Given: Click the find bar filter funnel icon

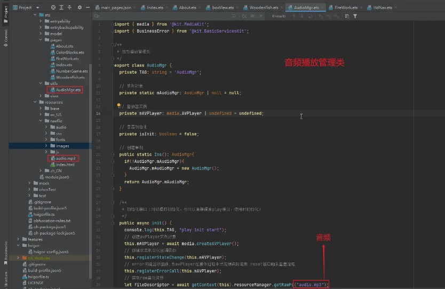Looking at the screenshot, I should 355,16.
